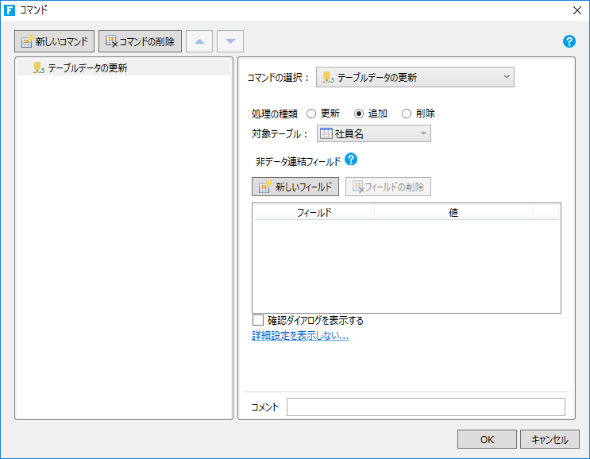Image resolution: width=590 pixels, height=459 pixels.
Task: Enable 確認ダイアログを表示する checkbox
Action: 258,320
